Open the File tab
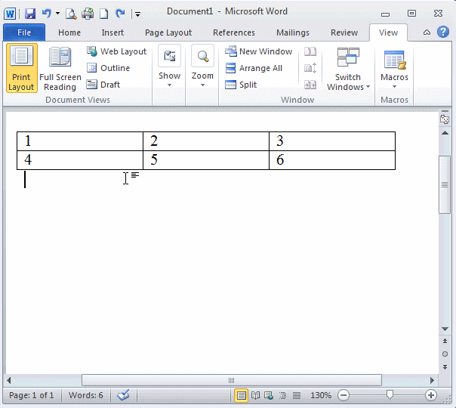Screen dimensions: 456x408 coord(24,32)
